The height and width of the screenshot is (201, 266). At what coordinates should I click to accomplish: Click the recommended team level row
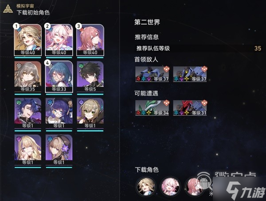point(199,48)
